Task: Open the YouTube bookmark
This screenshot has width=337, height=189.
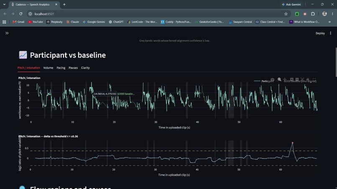Action: (x=35, y=22)
